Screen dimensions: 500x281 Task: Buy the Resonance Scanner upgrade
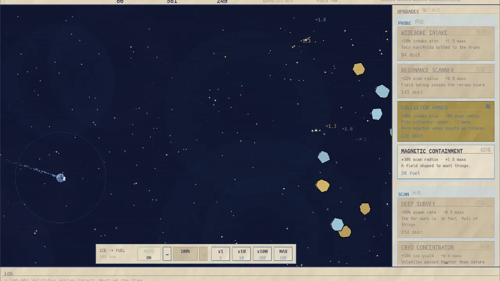point(446,81)
